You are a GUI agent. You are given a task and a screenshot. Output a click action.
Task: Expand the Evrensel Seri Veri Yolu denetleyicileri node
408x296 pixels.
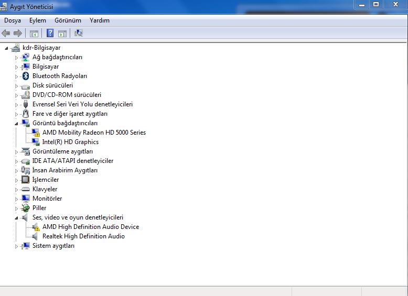pos(16,105)
